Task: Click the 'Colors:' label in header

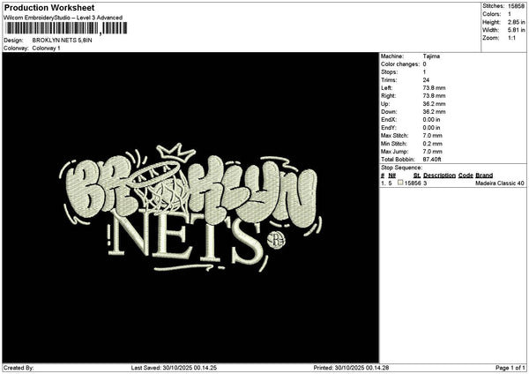Action: 492,14
